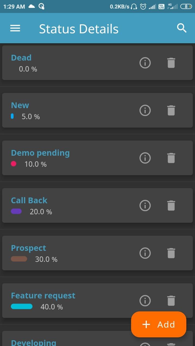Select the Feature request status title

click(x=43, y=296)
